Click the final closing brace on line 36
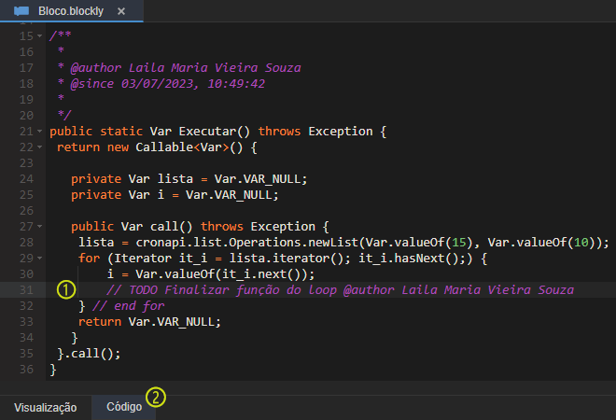Image resolution: width=616 pixels, height=420 pixels. pos(53,370)
